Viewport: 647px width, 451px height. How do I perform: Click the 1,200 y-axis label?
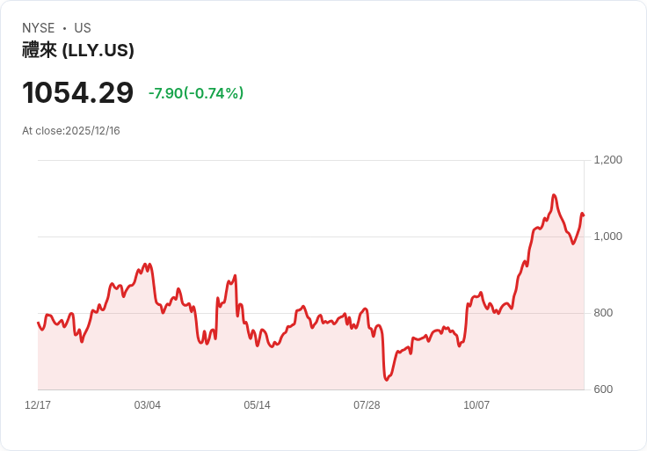click(607, 160)
